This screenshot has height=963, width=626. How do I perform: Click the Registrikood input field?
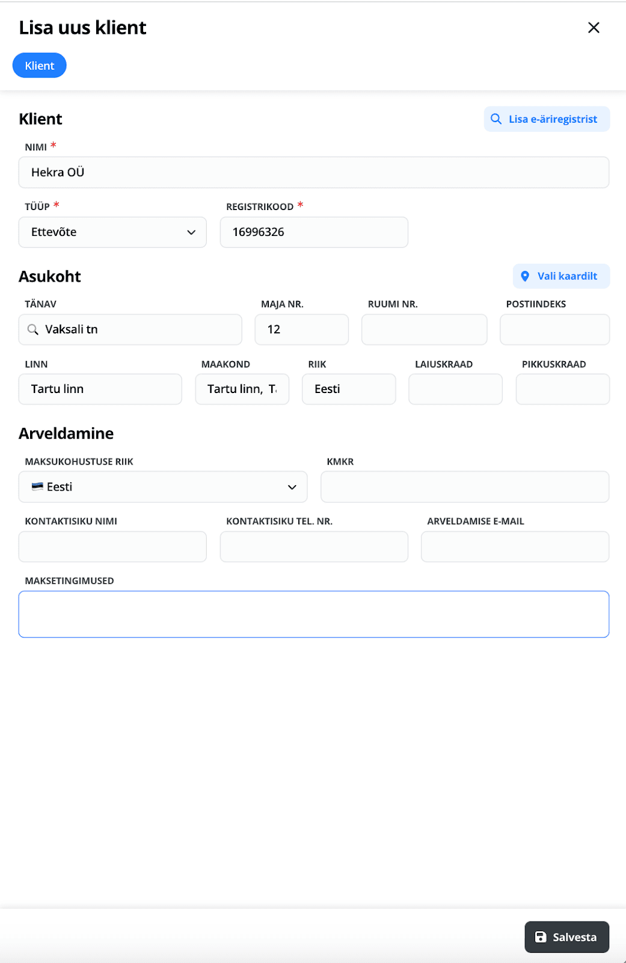[x=314, y=232]
